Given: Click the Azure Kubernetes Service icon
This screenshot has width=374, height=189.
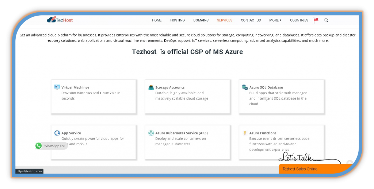Looking at the screenshot, I should [x=151, y=133].
